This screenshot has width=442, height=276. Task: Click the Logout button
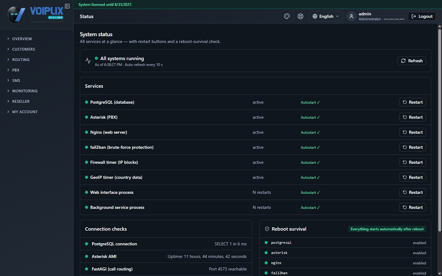[x=422, y=16]
